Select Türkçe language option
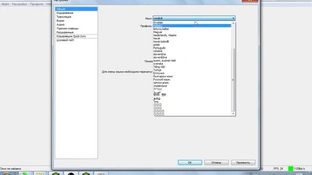Screen dimensions: 312x175 pyautogui.click(x=157, y=70)
